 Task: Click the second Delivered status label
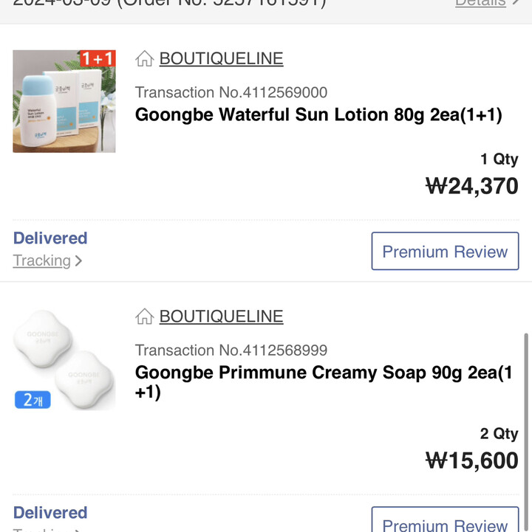pos(50,513)
